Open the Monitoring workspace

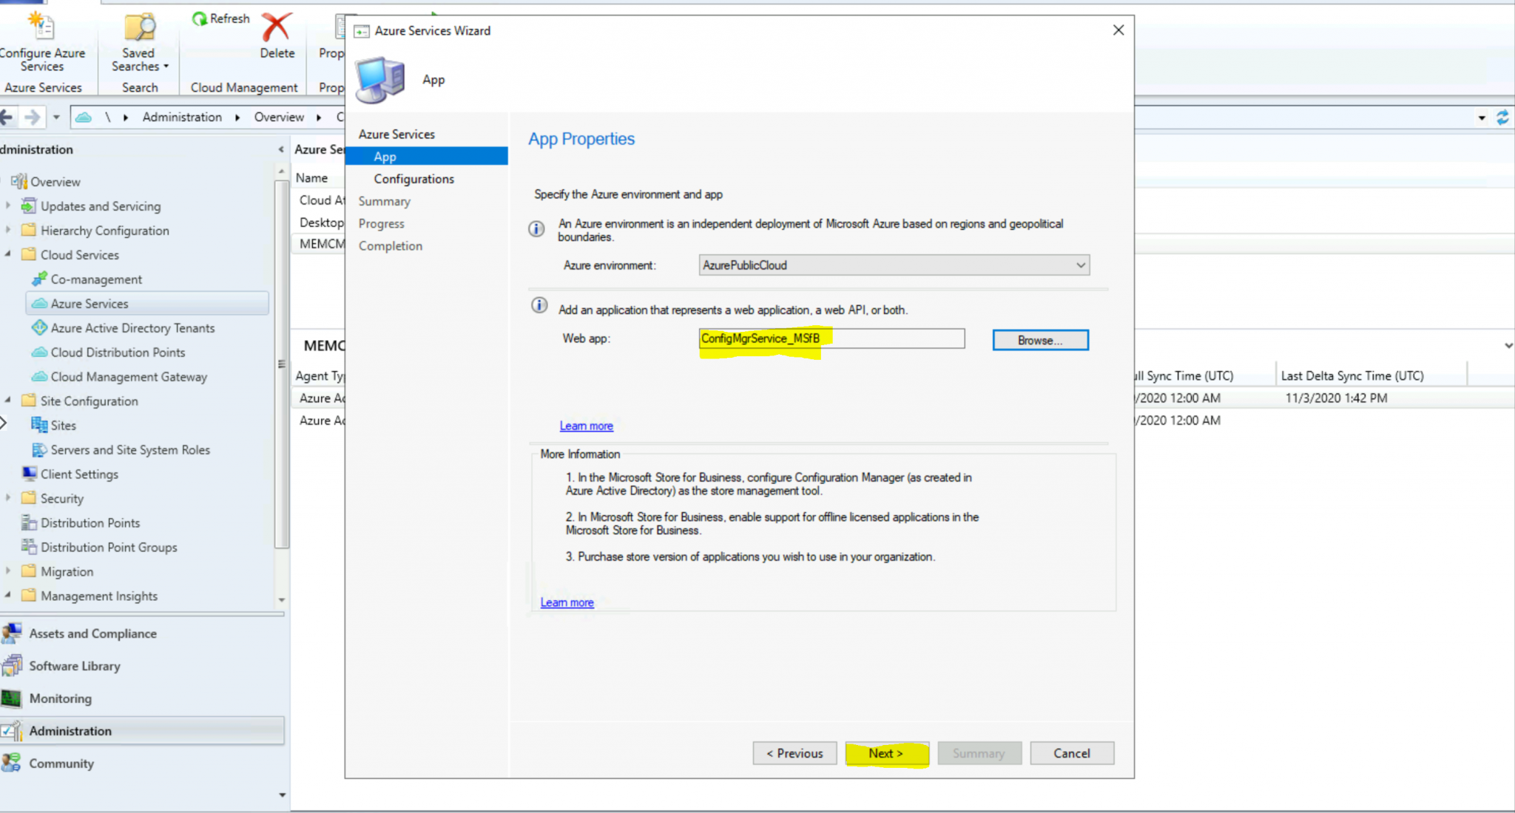point(59,698)
